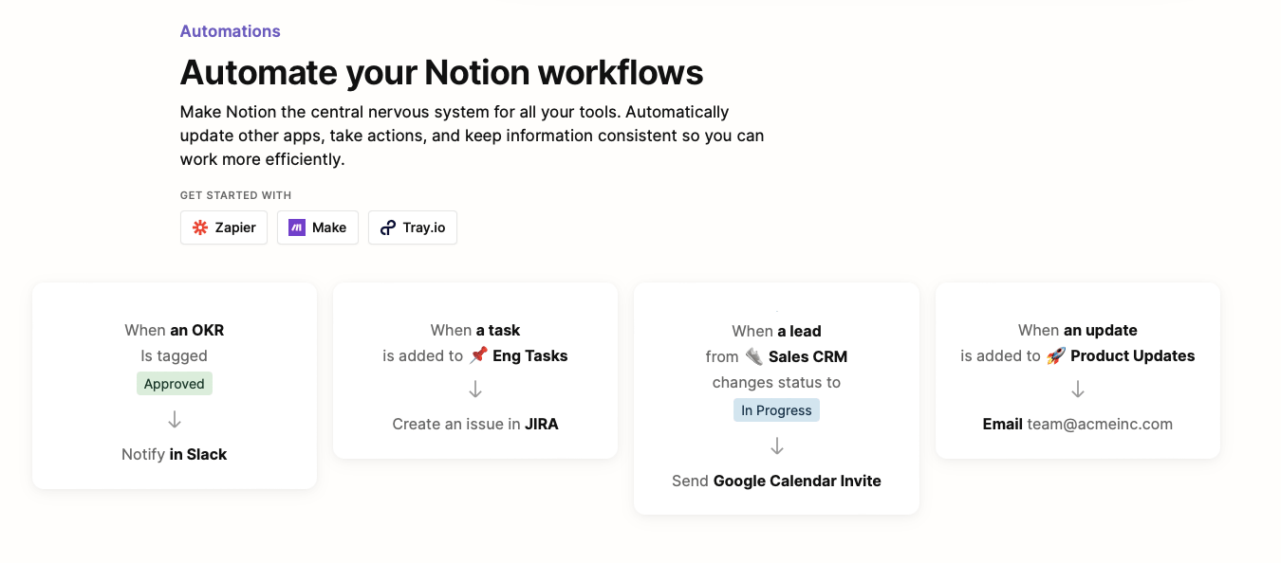This screenshot has height=563, width=1281.
Task: Click the downward arrow in the update card
Action: point(1077,388)
